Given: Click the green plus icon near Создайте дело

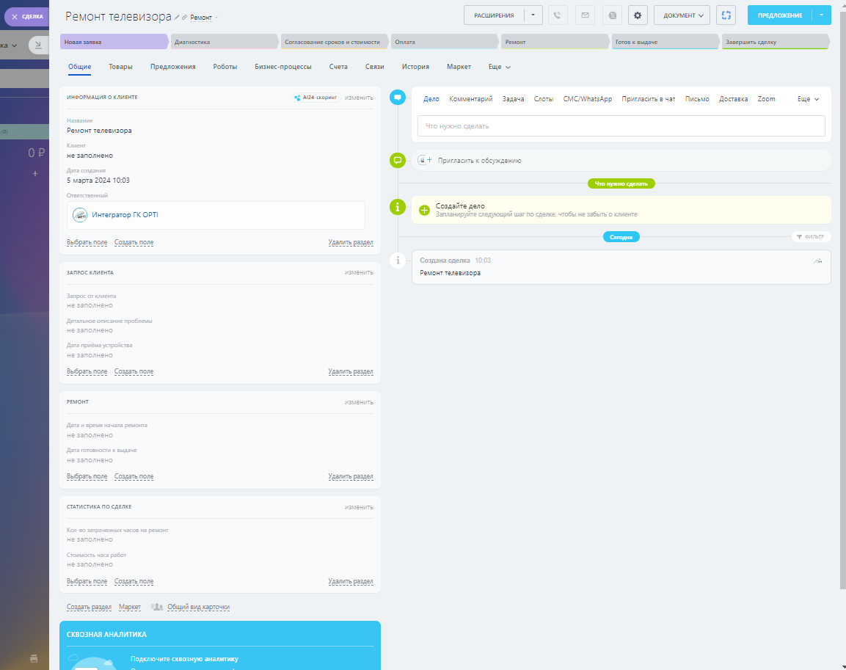Looking at the screenshot, I should point(424,210).
